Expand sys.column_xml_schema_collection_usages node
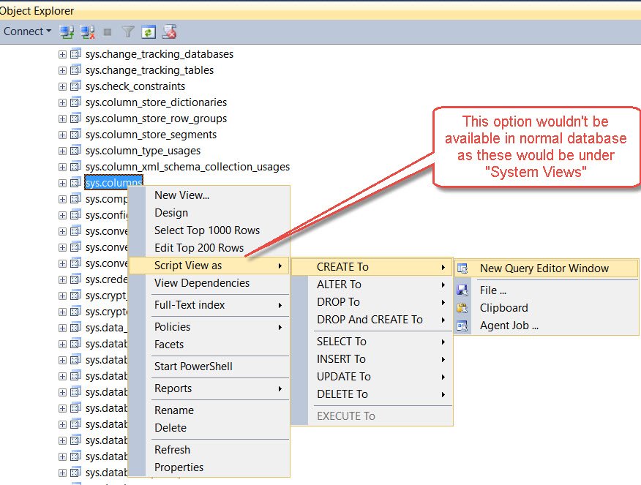 (62, 167)
